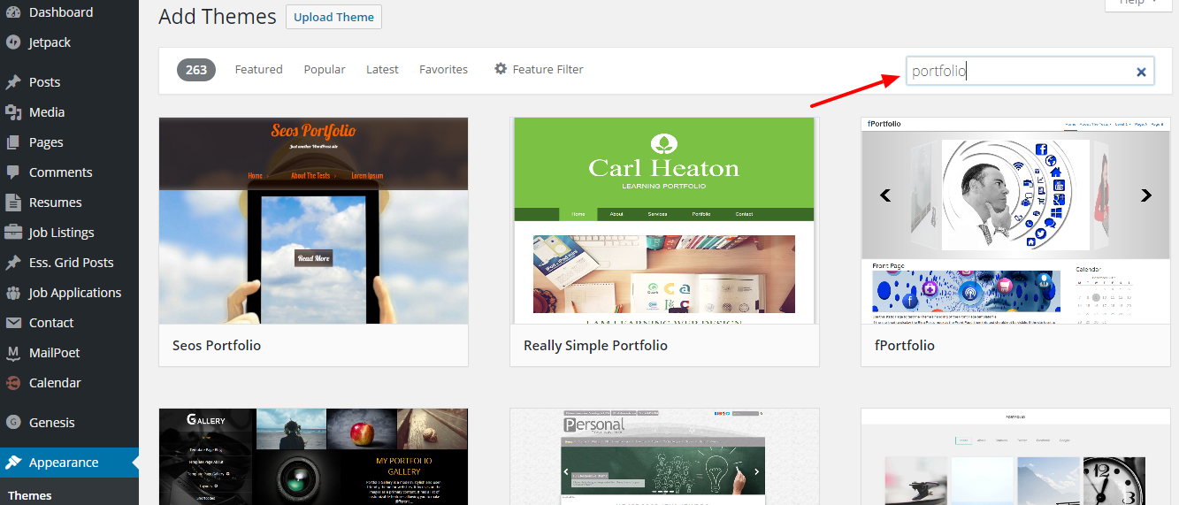Image resolution: width=1179 pixels, height=505 pixels.
Task: Click the Really Simple Portfolio theme name
Action: pyautogui.click(x=595, y=346)
